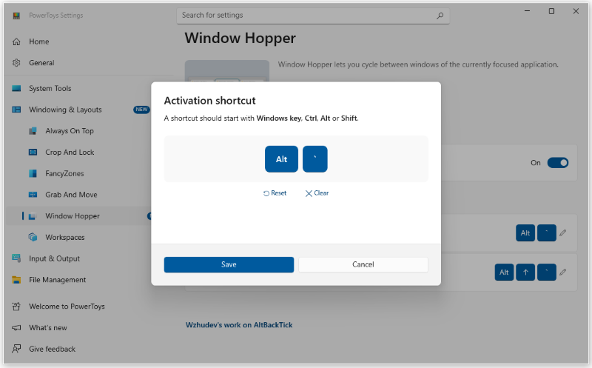The height and width of the screenshot is (368, 592).
Task: Reset the shortcut to default
Action: pyautogui.click(x=275, y=193)
